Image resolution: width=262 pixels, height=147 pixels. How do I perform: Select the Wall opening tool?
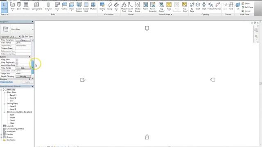pyautogui.click(x=204, y=7)
